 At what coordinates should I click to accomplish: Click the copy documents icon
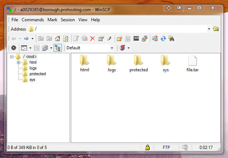(45, 48)
